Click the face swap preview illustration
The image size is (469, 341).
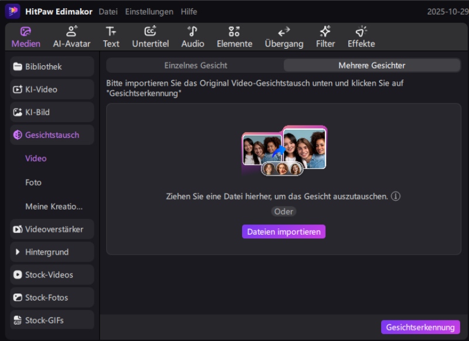[x=284, y=151]
